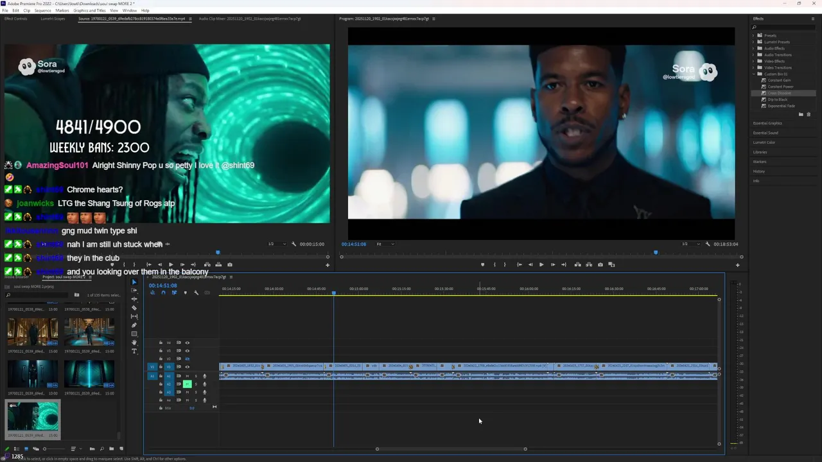
Task: Switch to Lumetri Scopes tab
Action: (x=53, y=19)
